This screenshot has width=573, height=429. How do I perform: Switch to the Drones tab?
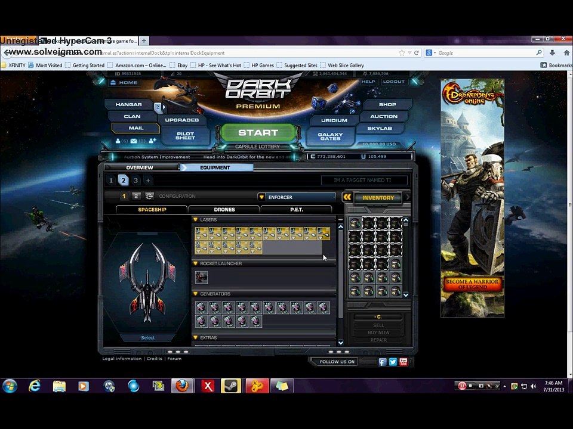(x=224, y=209)
